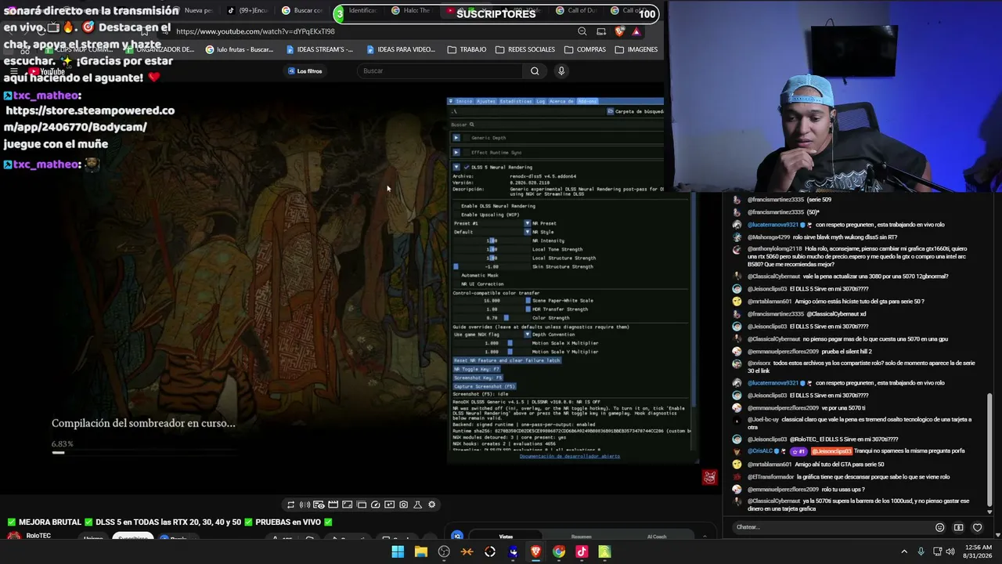Screen dimensions: 1002x564
Task: Click the NR Toggle Key: F7 button
Action: pos(476,369)
